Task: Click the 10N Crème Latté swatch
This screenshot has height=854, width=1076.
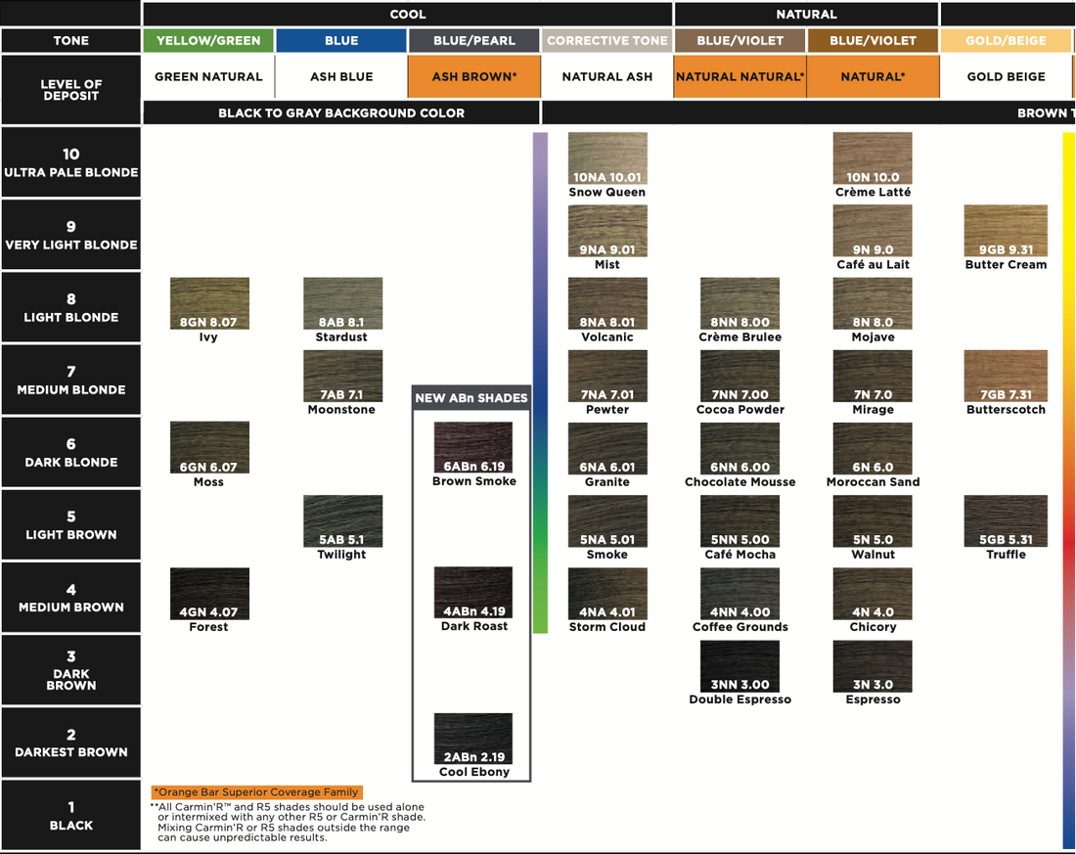Action: tap(873, 158)
